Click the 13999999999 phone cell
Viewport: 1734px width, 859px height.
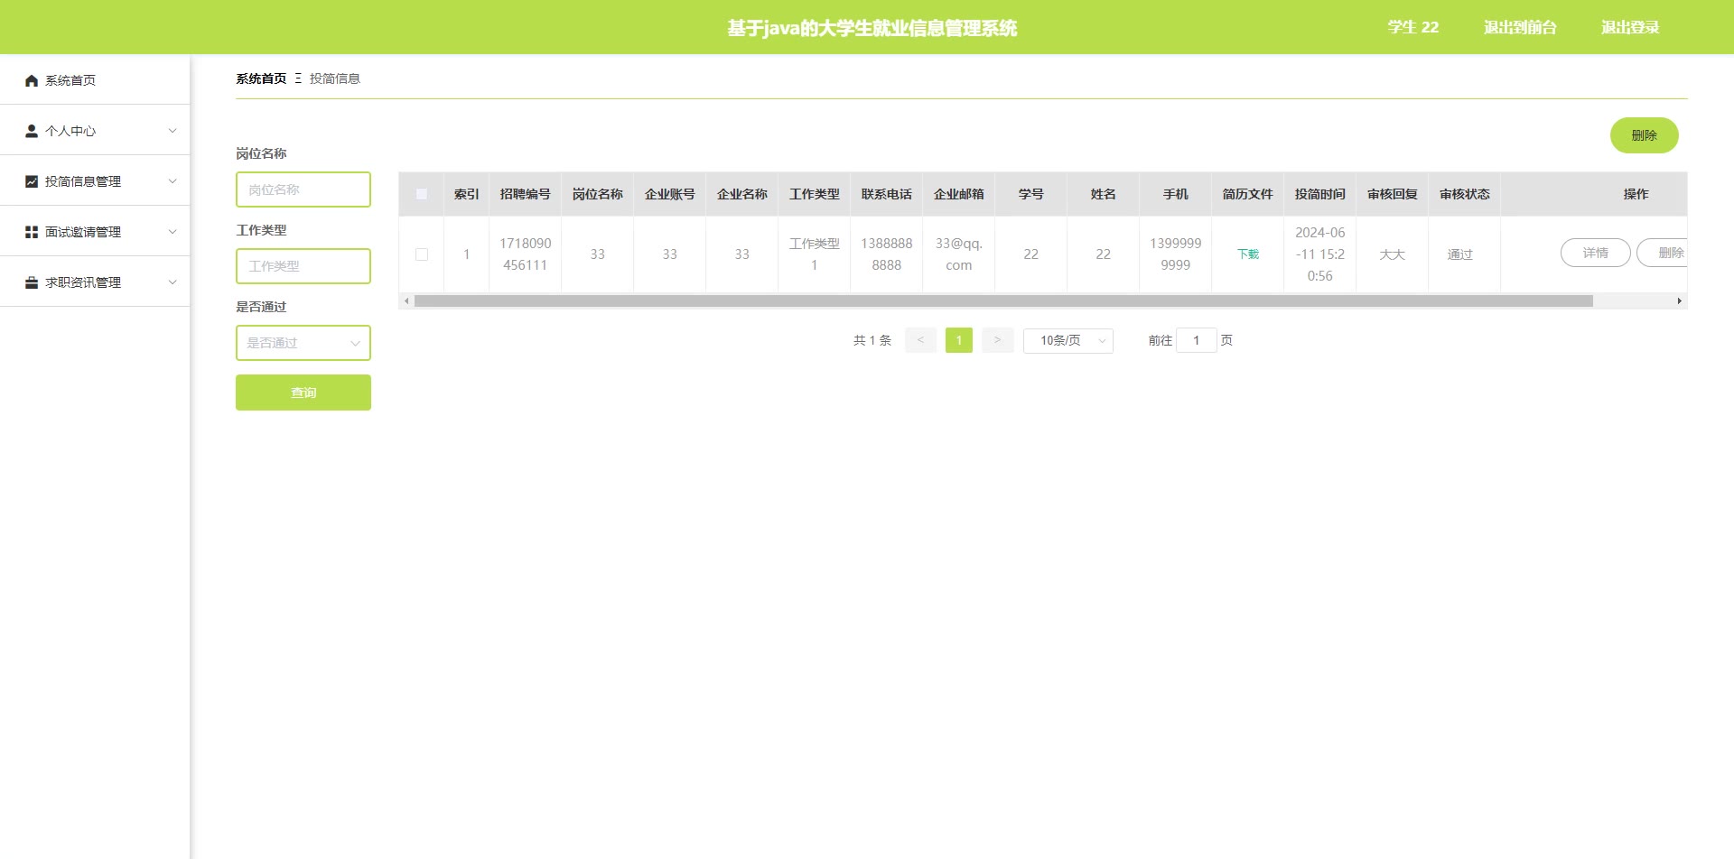tap(1176, 254)
